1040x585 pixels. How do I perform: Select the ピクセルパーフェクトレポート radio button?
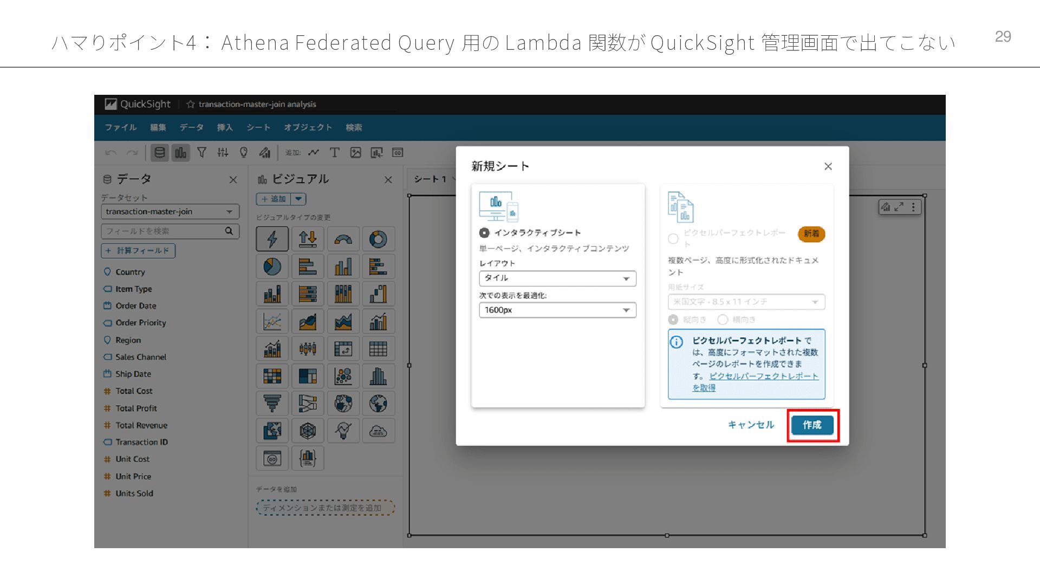[x=673, y=239]
